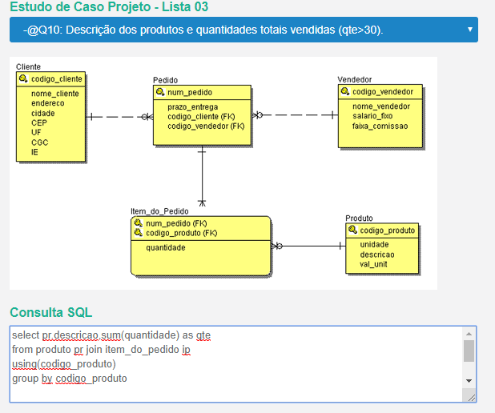This screenshot has height=413, width=495.
Task: Click the SQL line 'group by codigo_produto'
Action: click(70, 379)
